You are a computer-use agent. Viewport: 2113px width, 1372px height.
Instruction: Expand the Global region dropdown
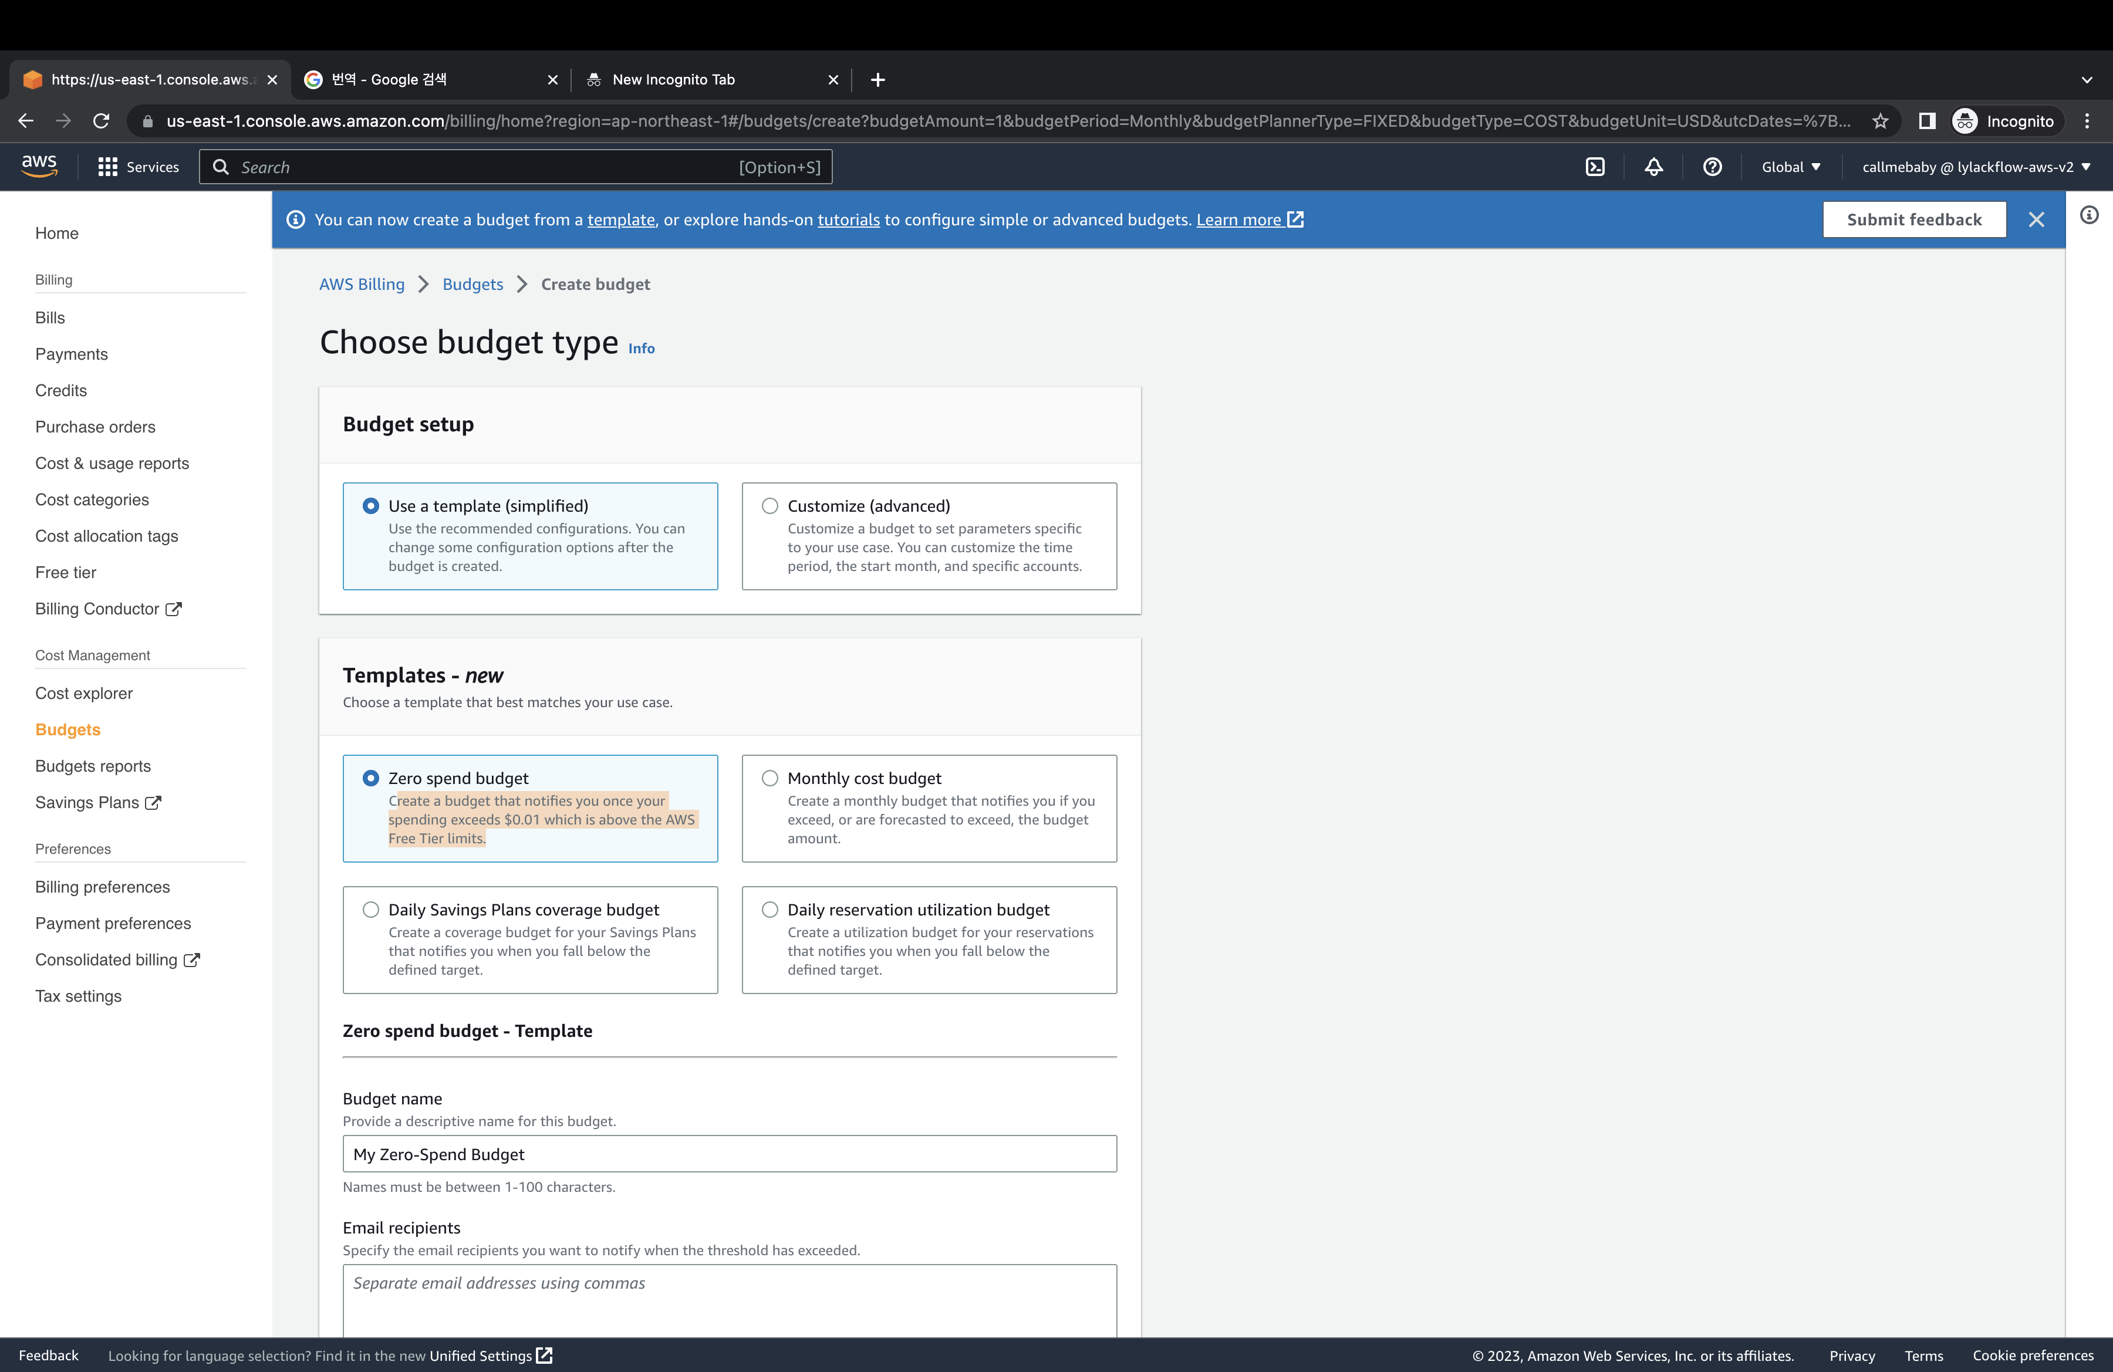[x=1791, y=167]
